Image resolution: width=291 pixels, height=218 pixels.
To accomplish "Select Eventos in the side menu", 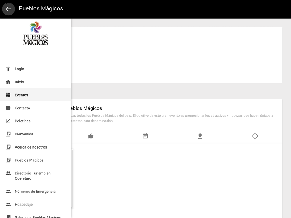I will pos(36,95).
